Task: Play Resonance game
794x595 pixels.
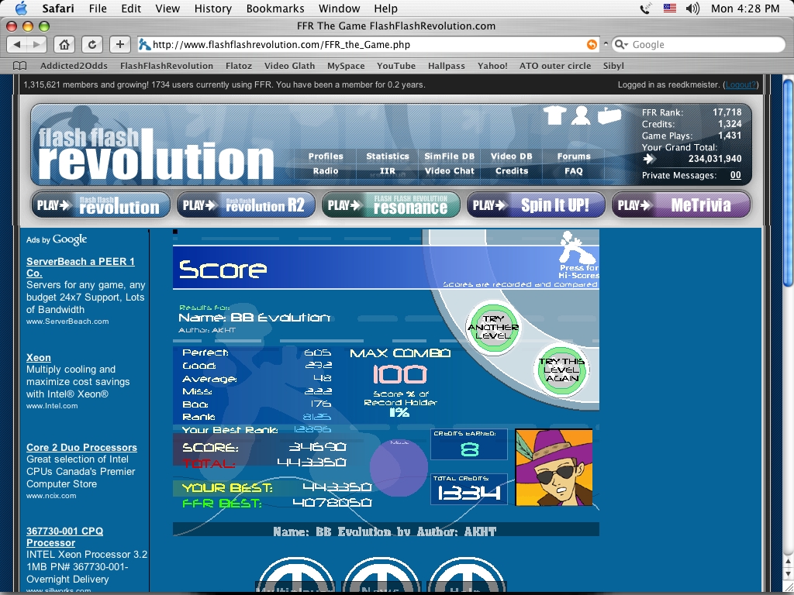Action: (391, 205)
